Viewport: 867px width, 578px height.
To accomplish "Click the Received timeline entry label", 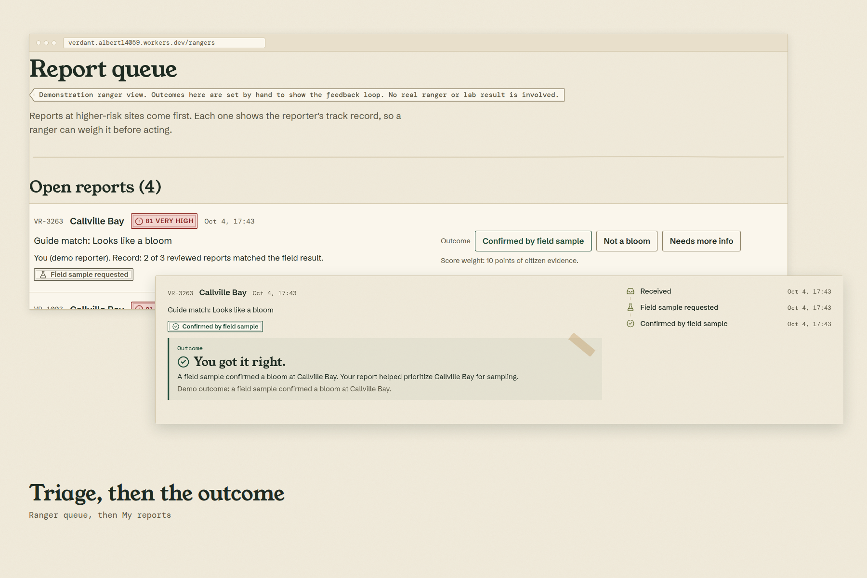I will click(656, 291).
